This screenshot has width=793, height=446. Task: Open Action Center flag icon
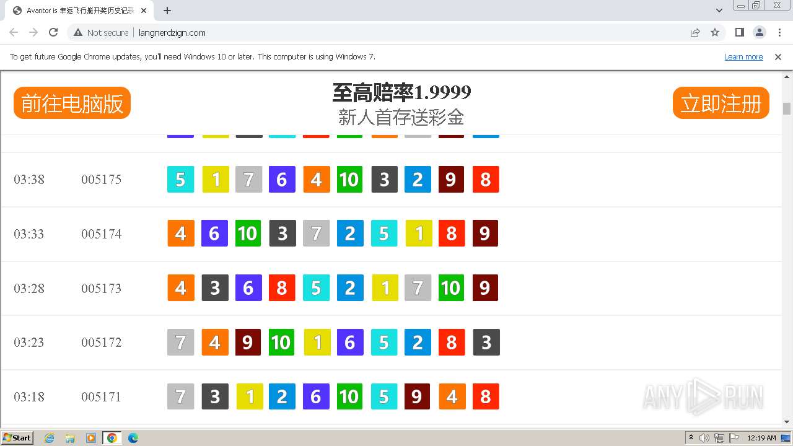pyautogui.click(x=734, y=438)
